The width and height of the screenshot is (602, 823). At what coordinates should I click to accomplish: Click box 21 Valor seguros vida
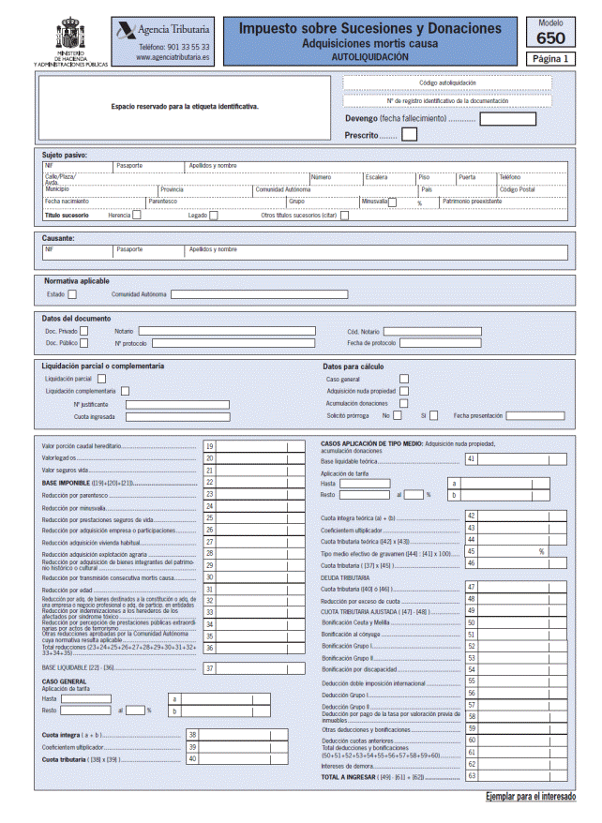click(x=254, y=471)
